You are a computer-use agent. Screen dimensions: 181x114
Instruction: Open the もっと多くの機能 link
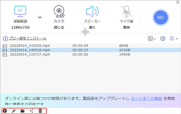[147, 99]
